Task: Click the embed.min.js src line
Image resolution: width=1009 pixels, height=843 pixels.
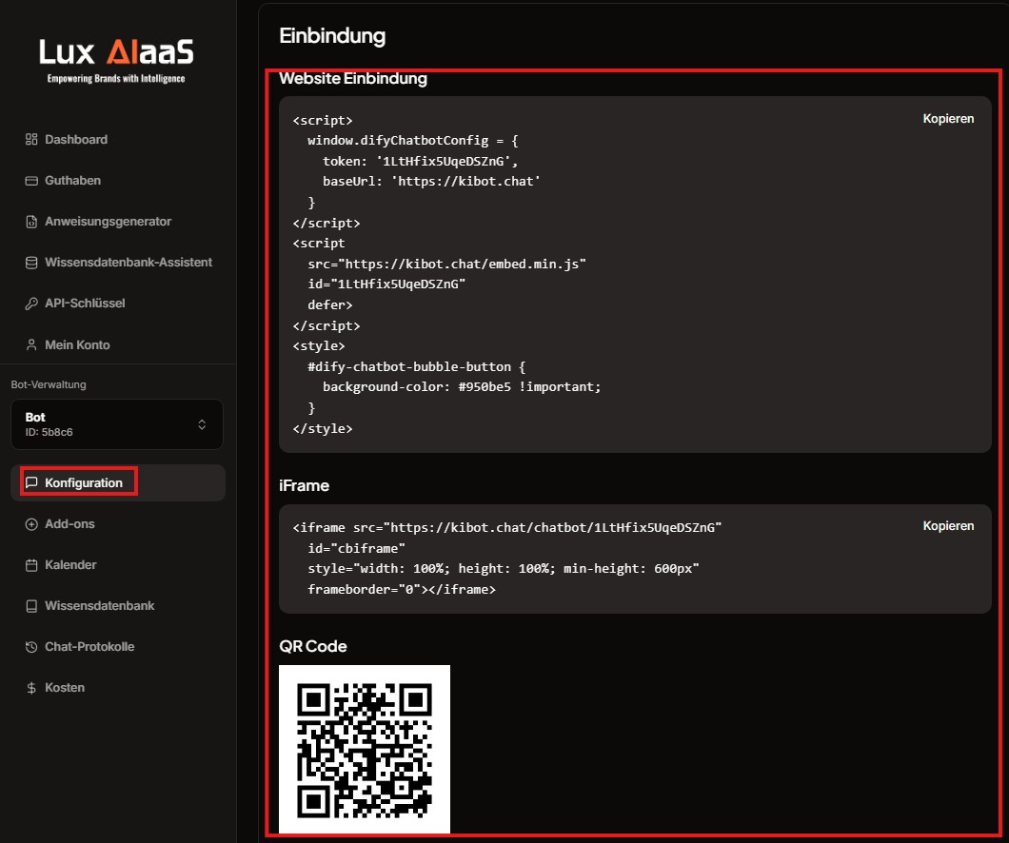Action: [x=446, y=264]
